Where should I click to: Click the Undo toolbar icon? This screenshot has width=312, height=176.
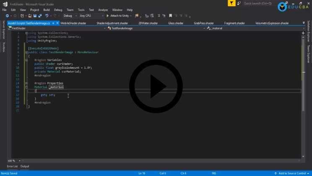(x=47, y=16)
